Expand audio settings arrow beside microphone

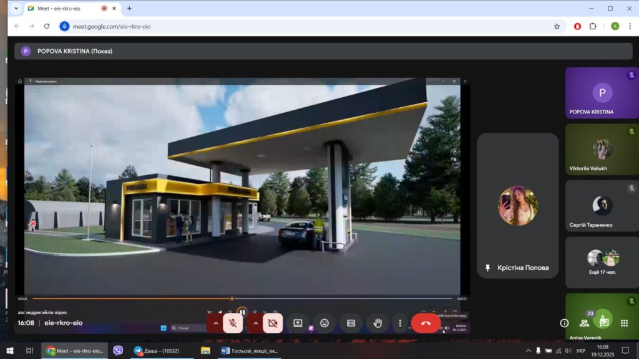[x=216, y=323]
